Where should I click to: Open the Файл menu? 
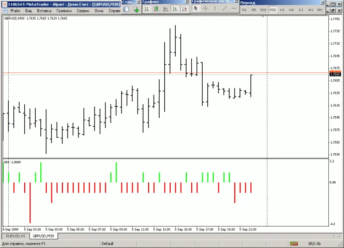[x=15, y=11]
